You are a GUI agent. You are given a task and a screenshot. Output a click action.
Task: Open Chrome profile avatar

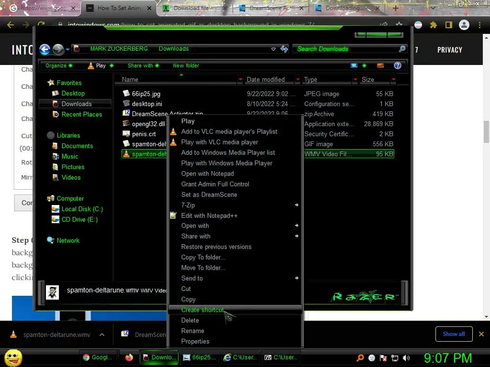pyautogui.click(x=464, y=25)
